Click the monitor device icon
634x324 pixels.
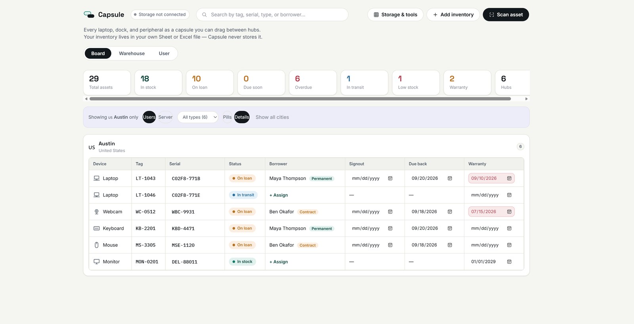96,261
